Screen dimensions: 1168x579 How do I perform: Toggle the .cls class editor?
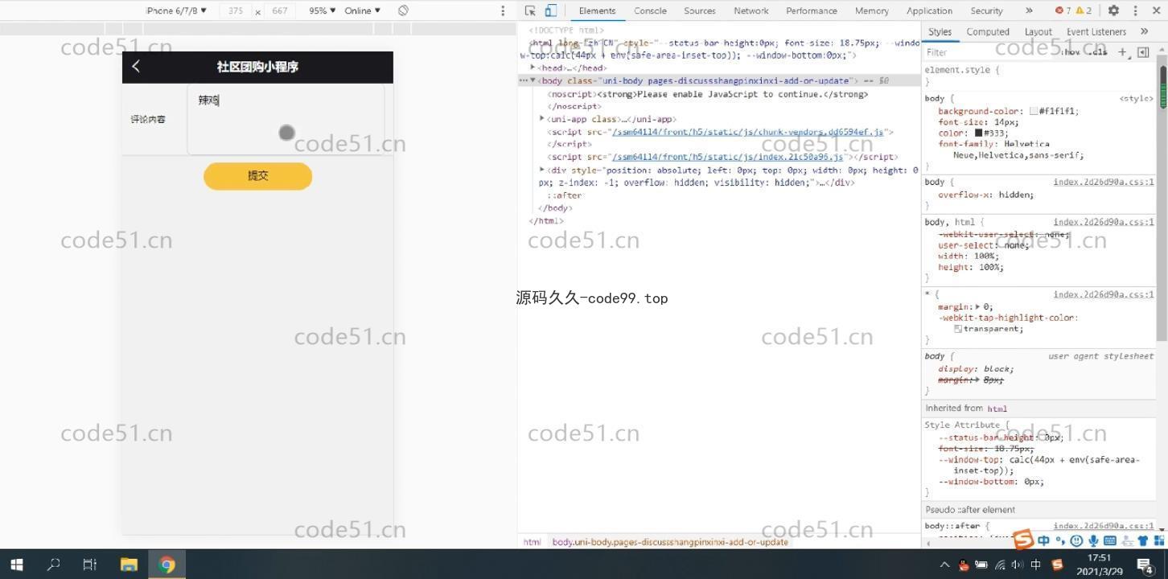coord(1099,52)
